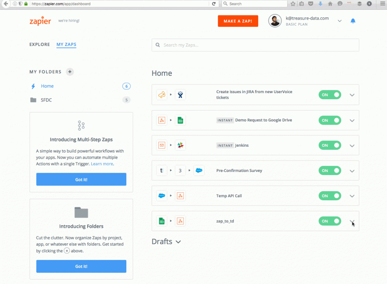Open the SFDC folder
Viewport: 387px width, 284px height.
click(47, 100)
